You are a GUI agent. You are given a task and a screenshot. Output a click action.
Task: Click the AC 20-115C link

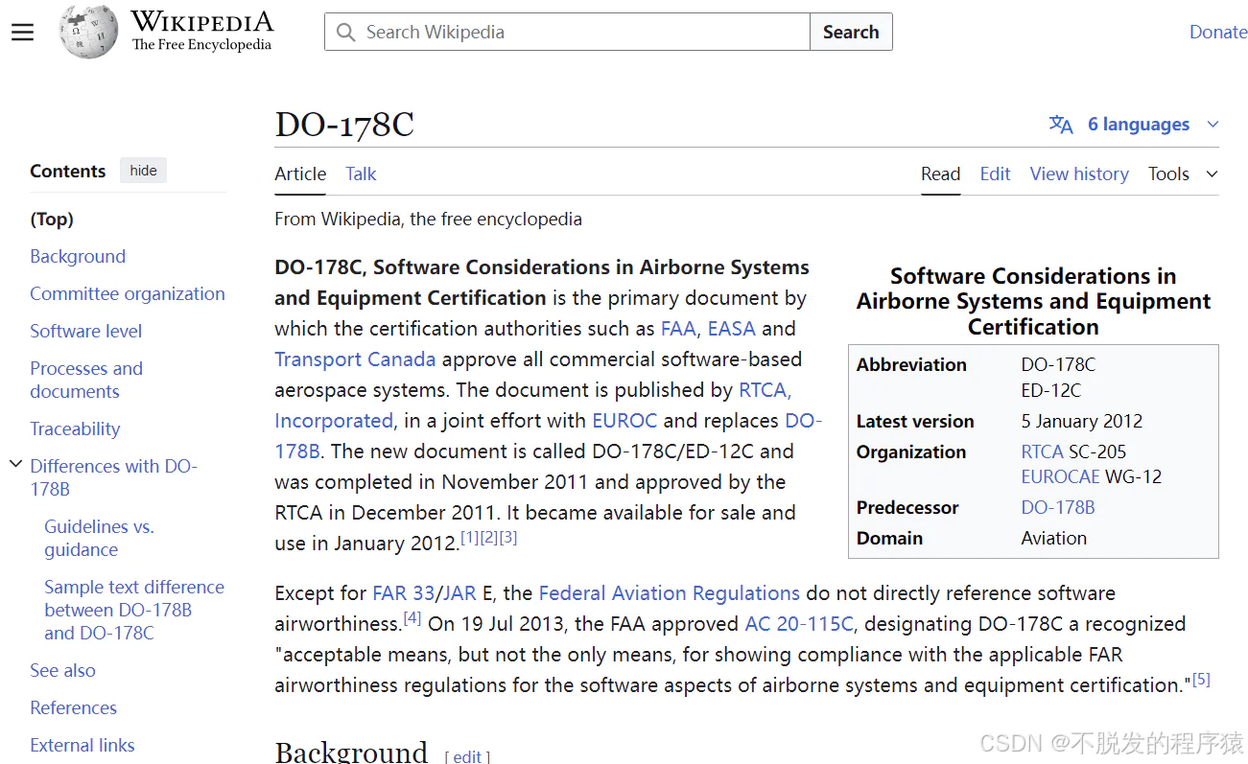click(x=799, y=624)
